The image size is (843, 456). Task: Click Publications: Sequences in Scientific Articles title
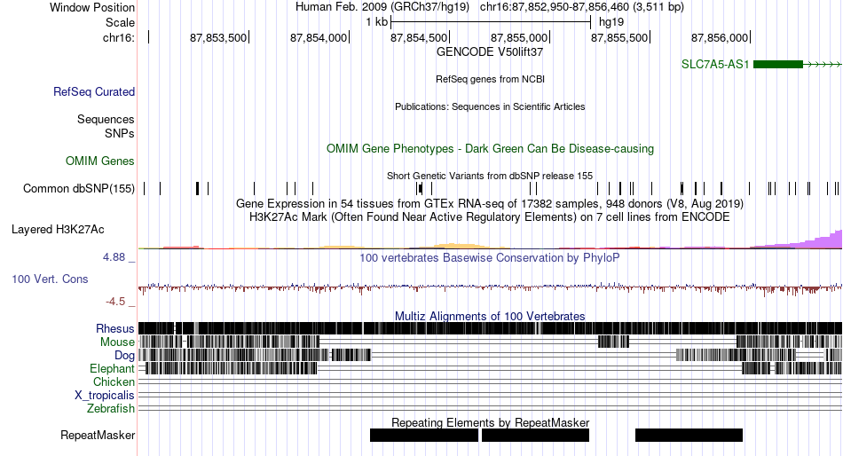coord(490,106)
